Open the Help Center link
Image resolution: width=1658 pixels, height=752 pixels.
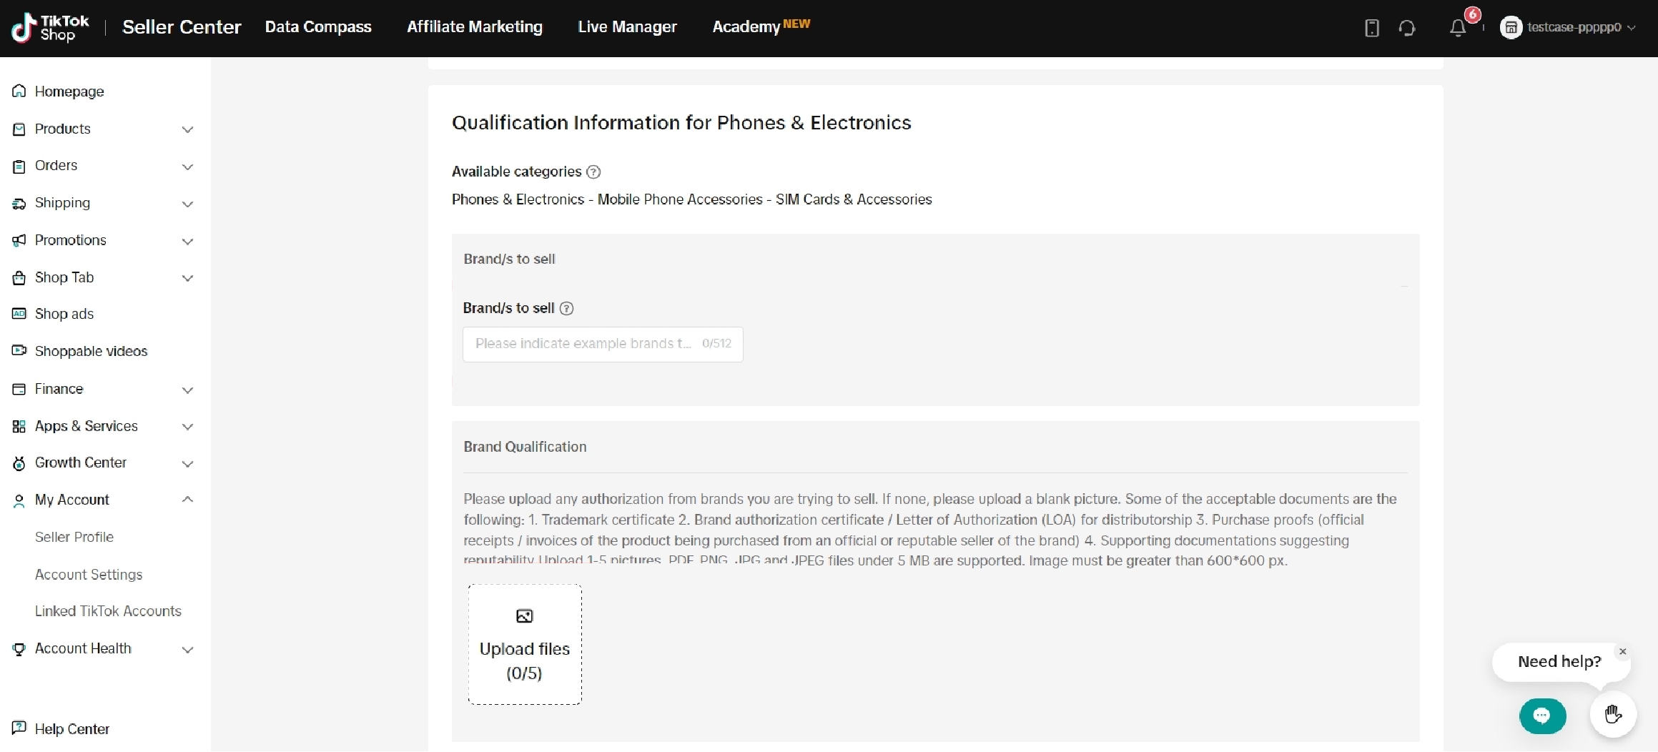click(71, 729)
